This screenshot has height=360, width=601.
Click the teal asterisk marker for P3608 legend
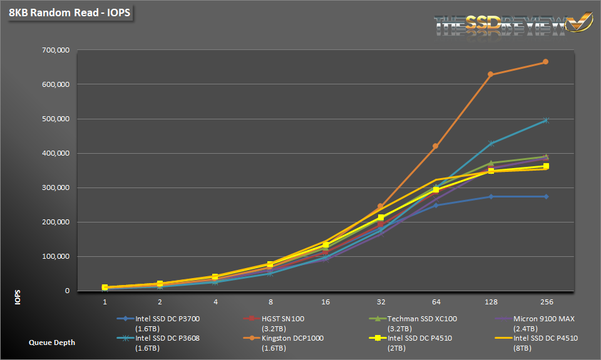[x=125, y=338]
